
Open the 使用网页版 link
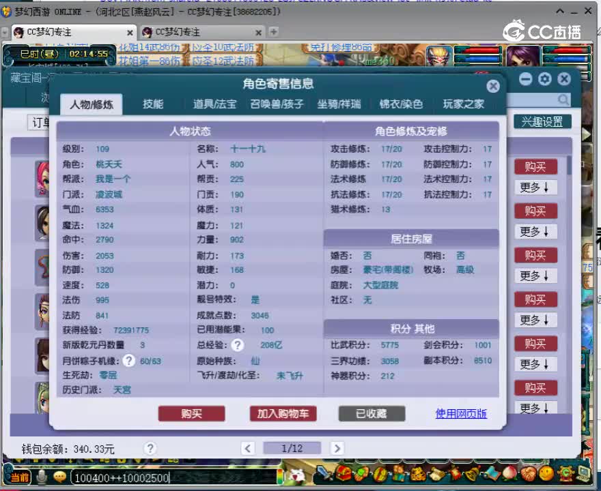click(461, 414)
